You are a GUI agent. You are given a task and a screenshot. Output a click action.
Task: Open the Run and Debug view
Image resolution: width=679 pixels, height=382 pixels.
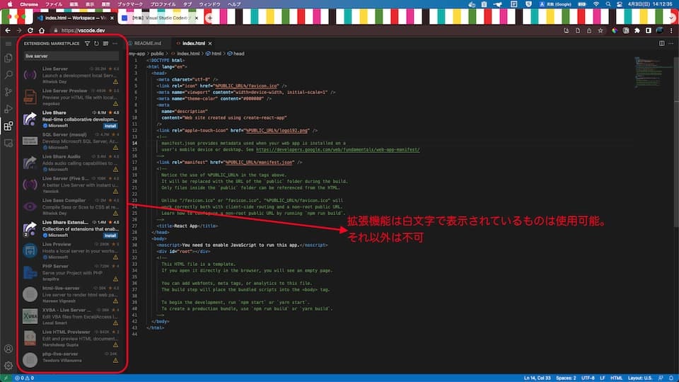pos(8,109)
